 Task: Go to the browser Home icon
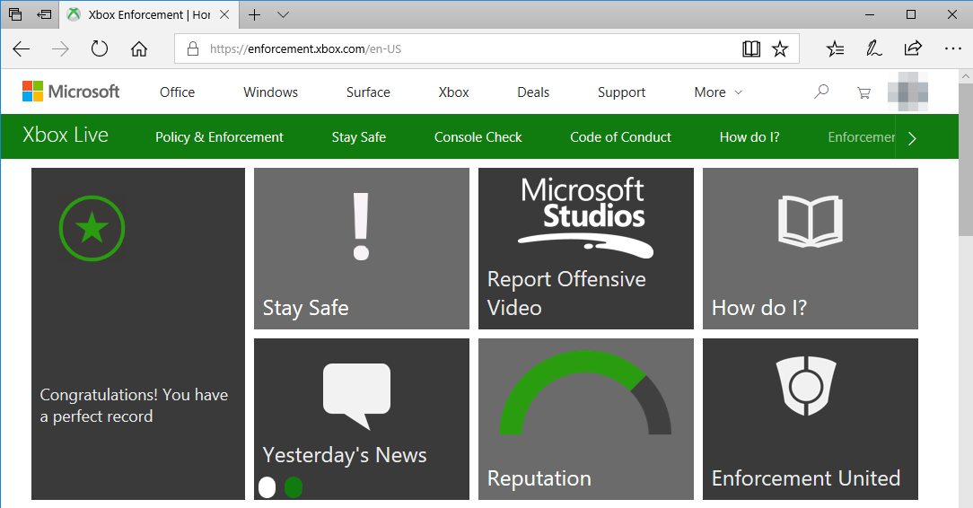coord(139,48)
